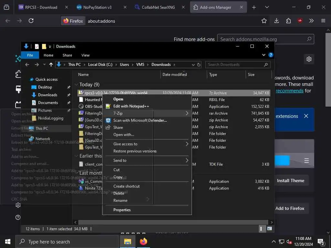Click Explorer horizontal scrollbar
Viewport: 331px width, 248px height.
coord(173,222)
